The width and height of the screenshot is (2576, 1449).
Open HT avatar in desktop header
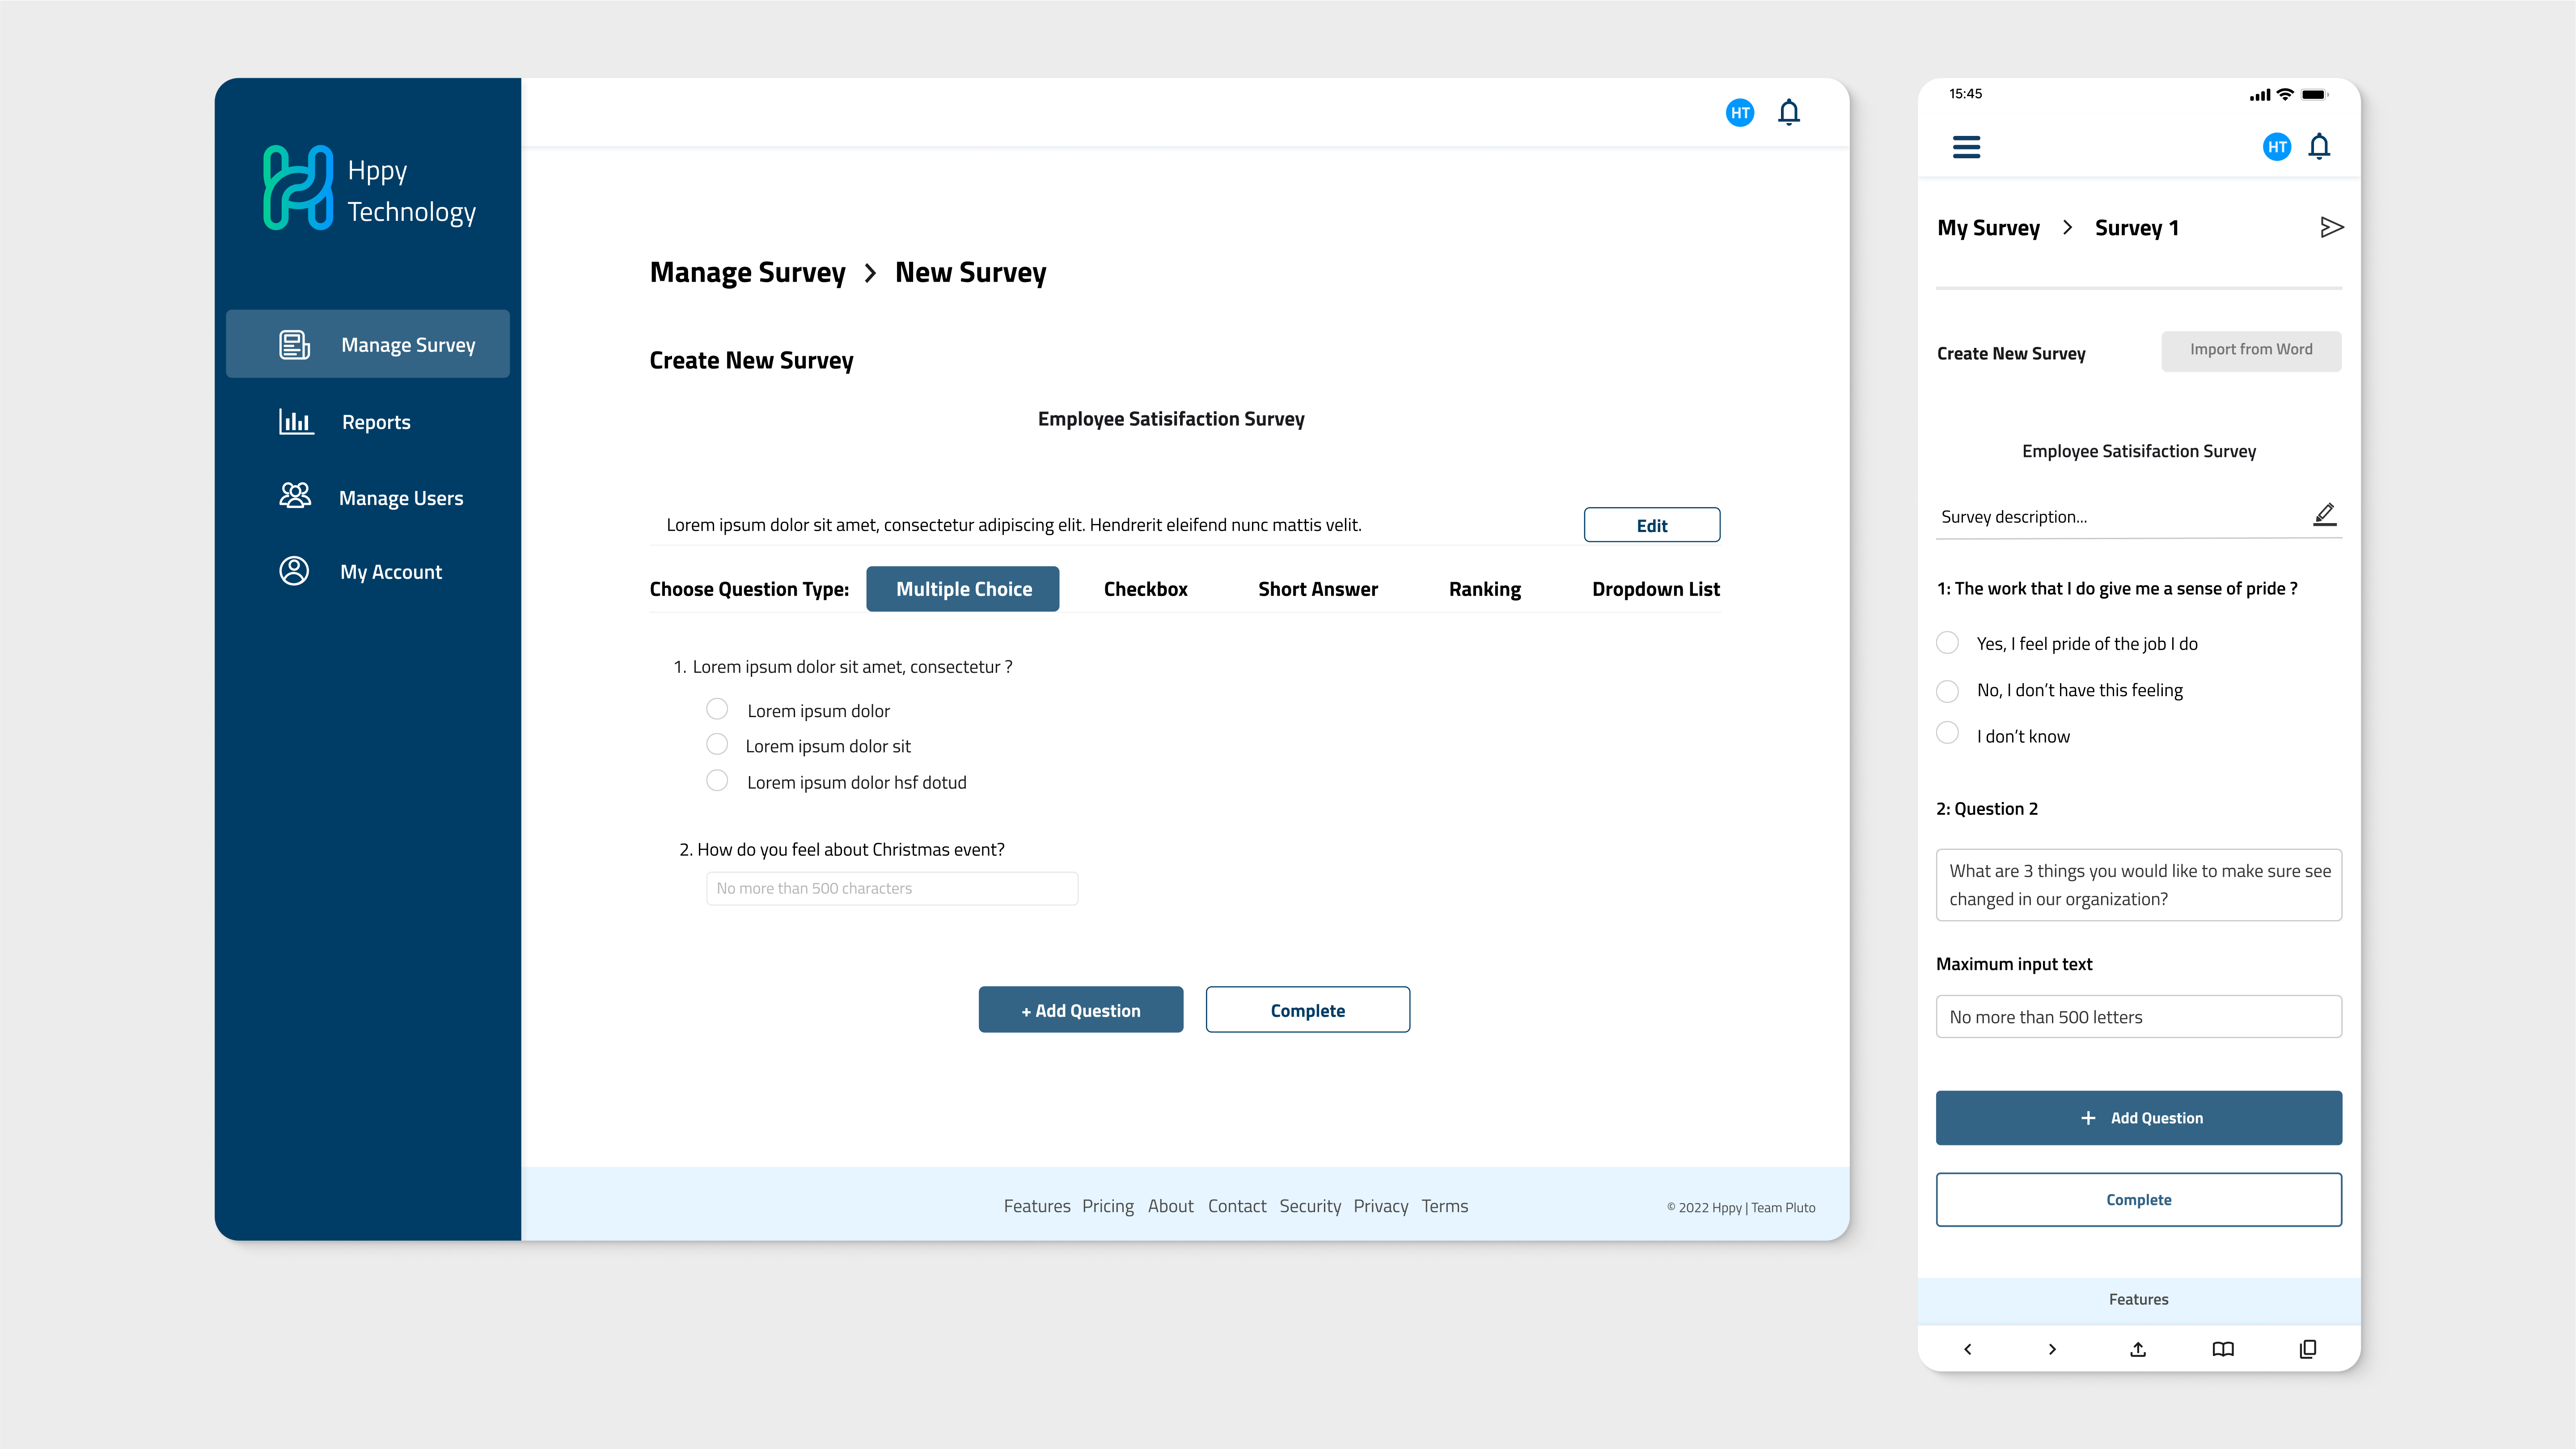point(1740,113)
